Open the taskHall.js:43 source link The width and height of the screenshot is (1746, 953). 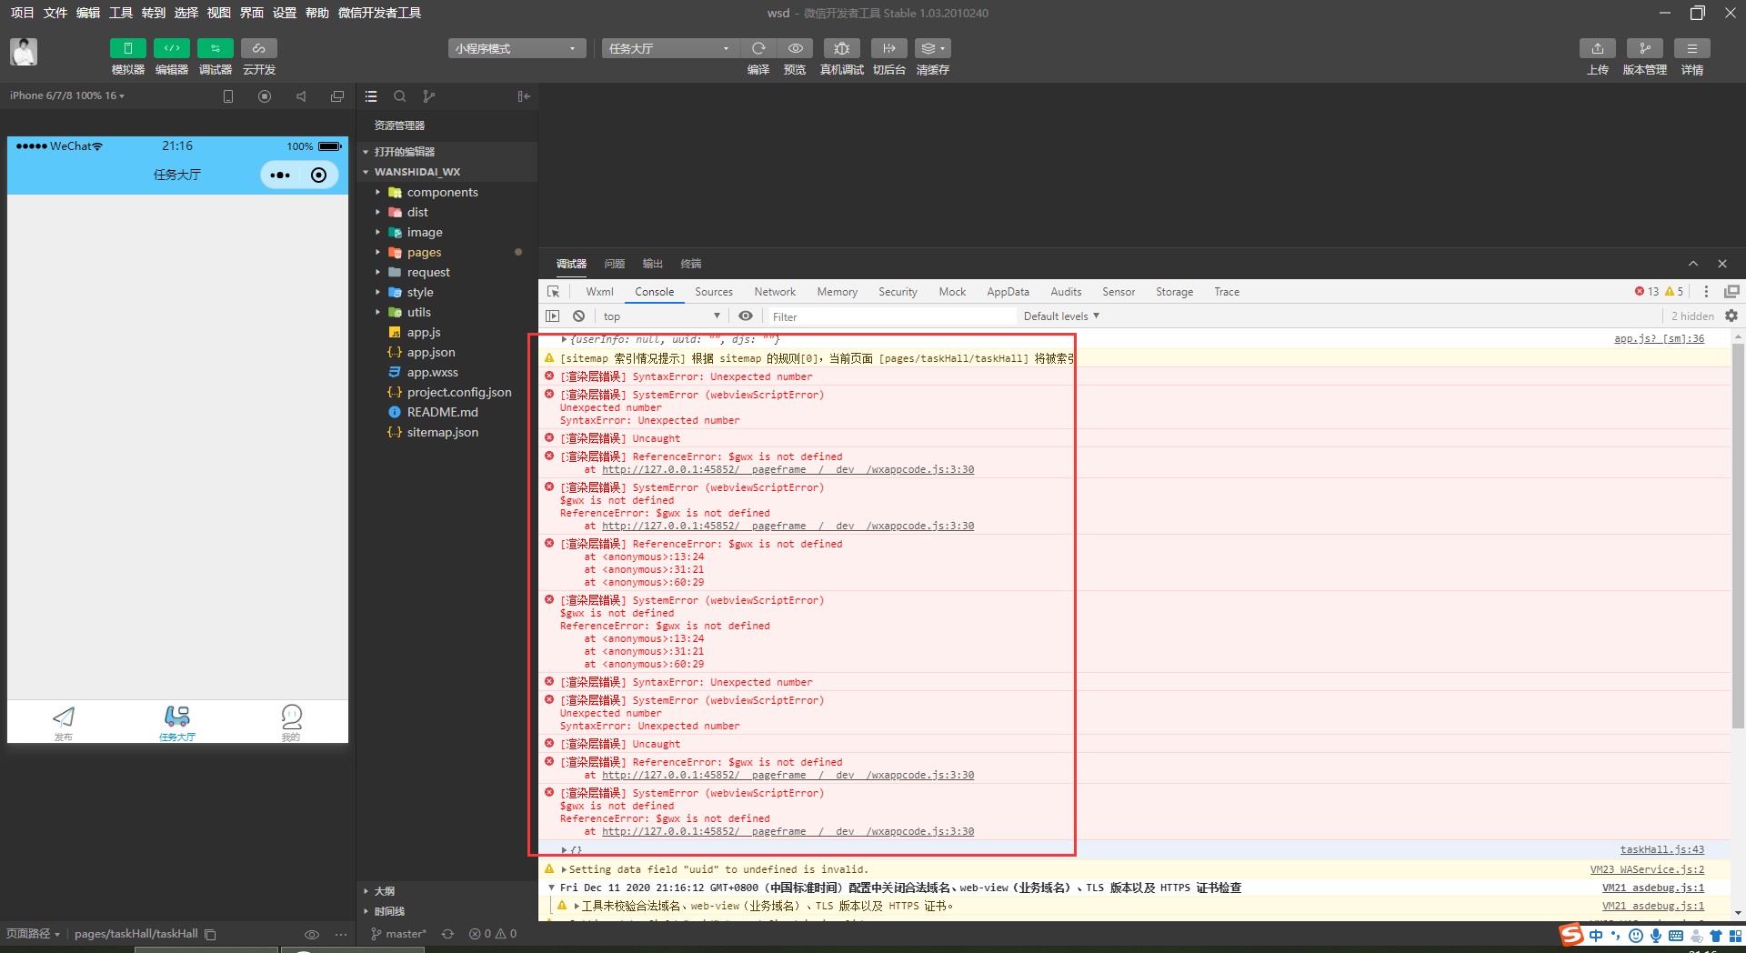pyautogui.click(x=1662, y=849)
